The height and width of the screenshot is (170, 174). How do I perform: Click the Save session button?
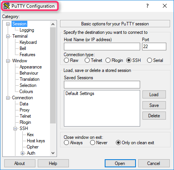(x=154, y=105)
